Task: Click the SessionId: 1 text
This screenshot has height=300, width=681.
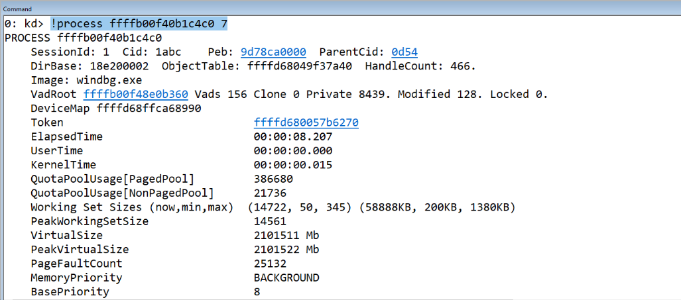Action: click(70, 52)
